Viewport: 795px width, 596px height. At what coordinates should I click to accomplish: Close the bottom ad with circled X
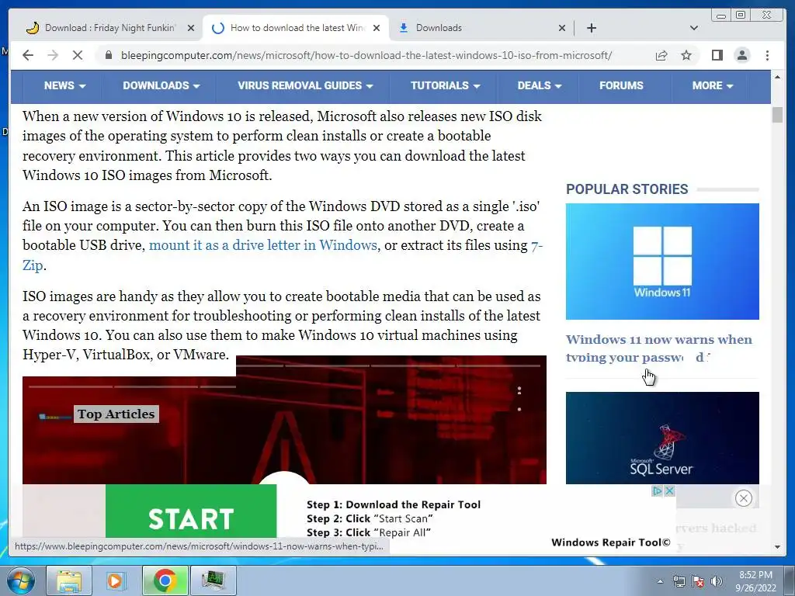pyautogui.click(x=743, y=499)
